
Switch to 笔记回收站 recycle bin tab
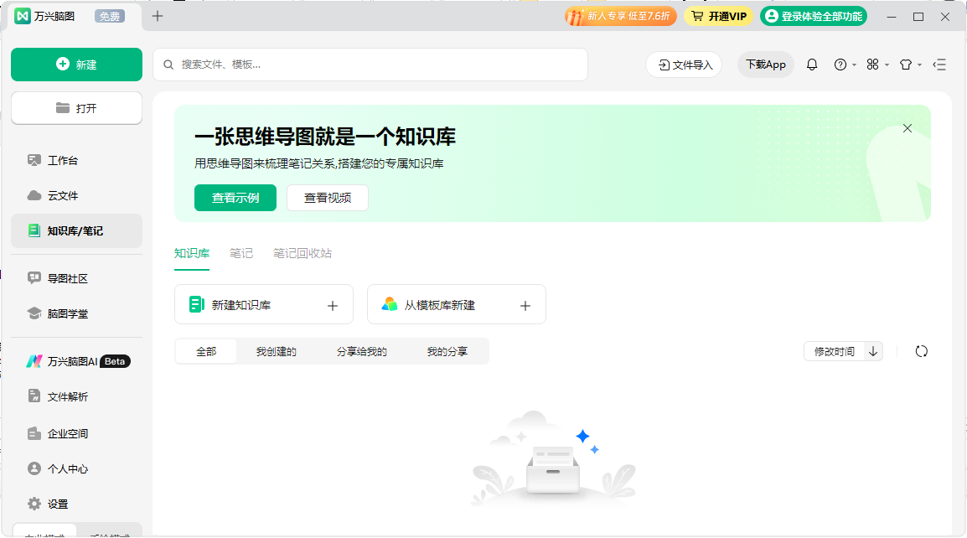[303, 254]
